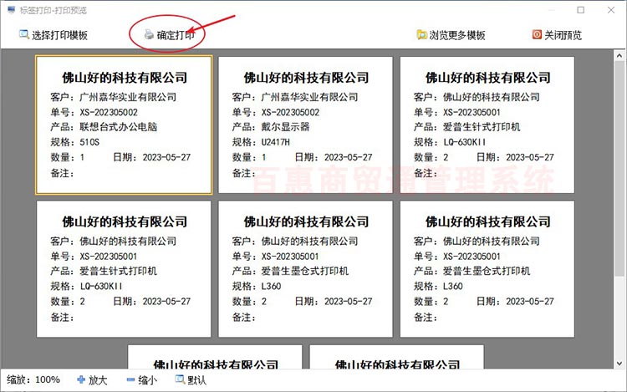This screenshot has height=392, width=627.
Task: Click text 规格: U2417H
Action: click(261, 142)
